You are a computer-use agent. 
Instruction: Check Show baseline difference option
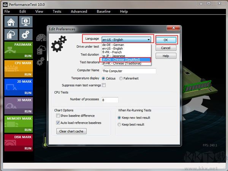pyautogui.click(x=58, y=116)
